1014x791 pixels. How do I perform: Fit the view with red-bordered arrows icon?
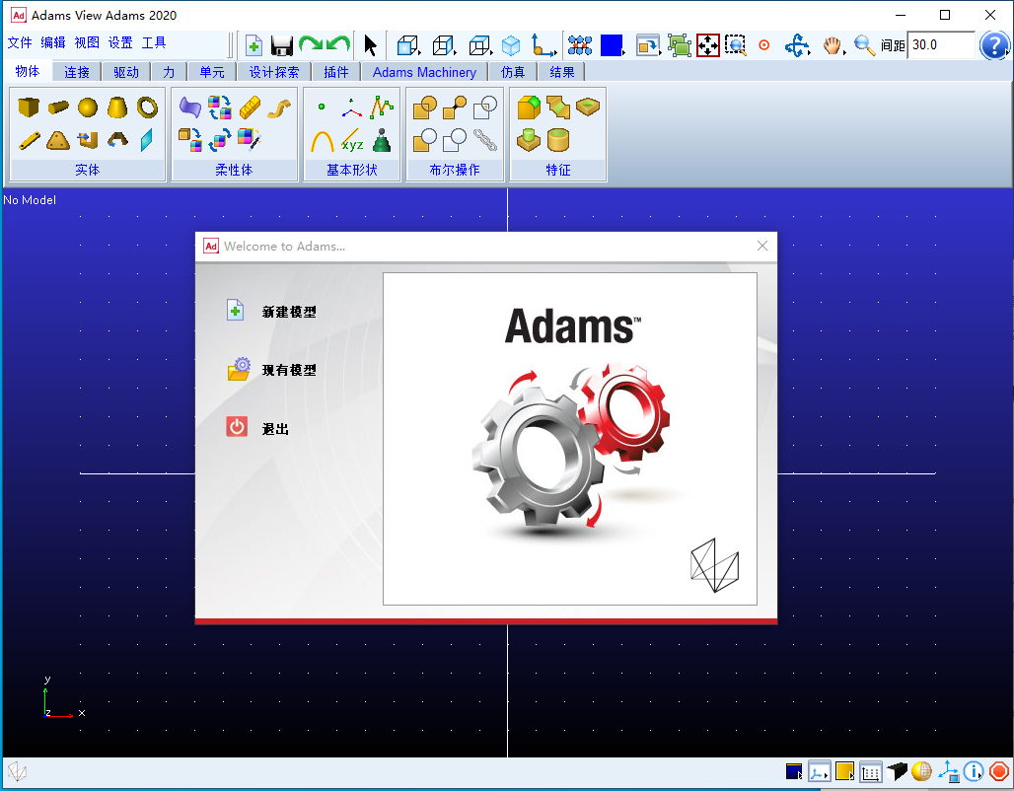point(708,45)
